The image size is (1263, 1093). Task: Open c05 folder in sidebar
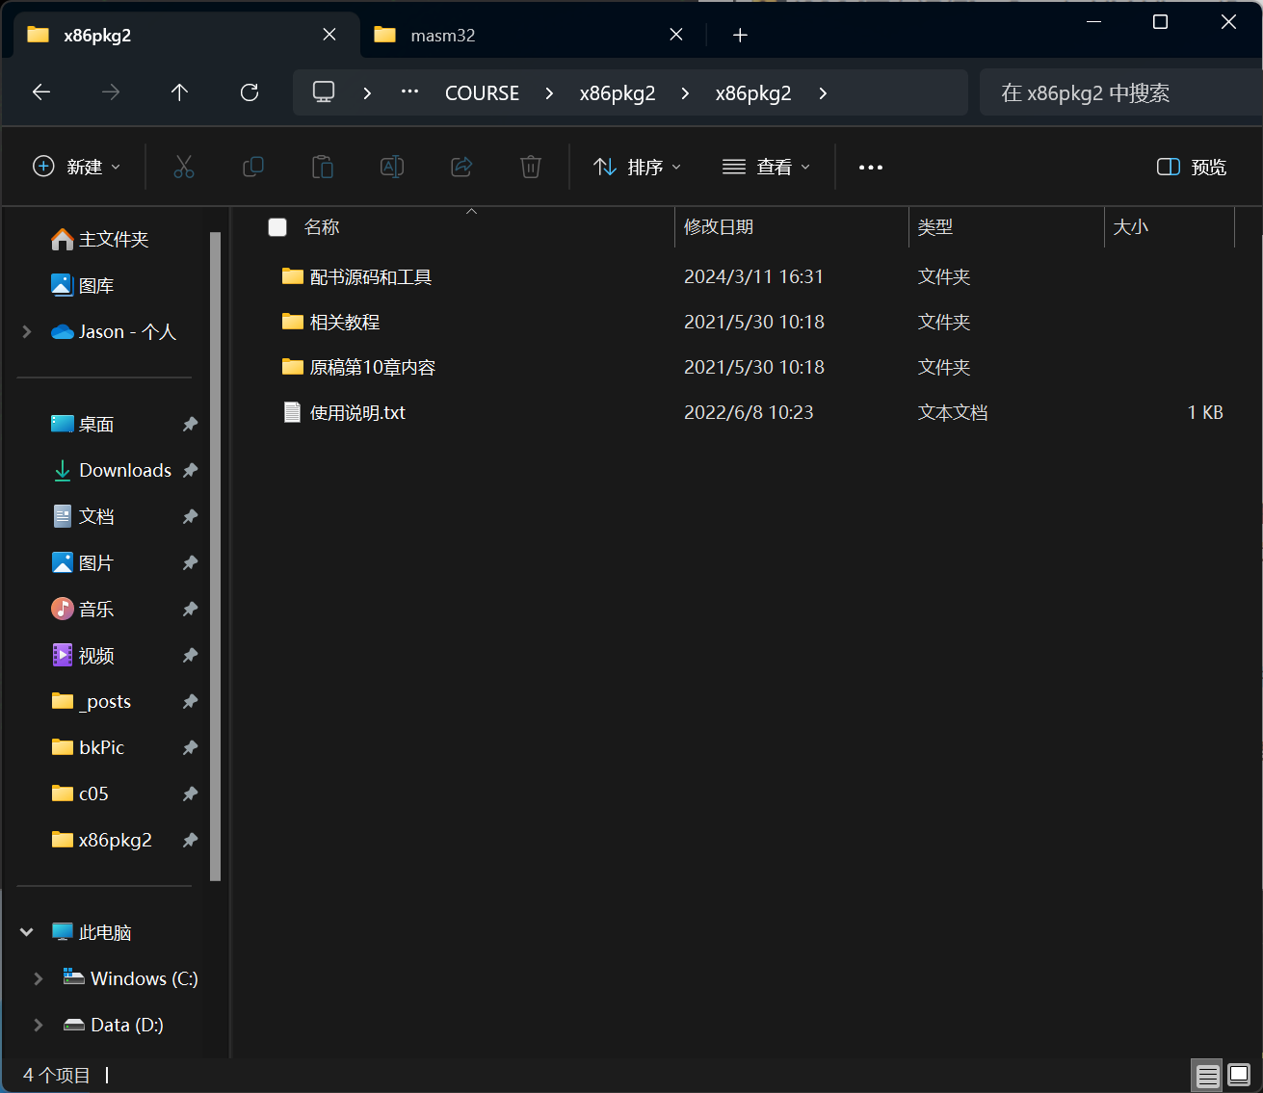(x=93, y=794)
